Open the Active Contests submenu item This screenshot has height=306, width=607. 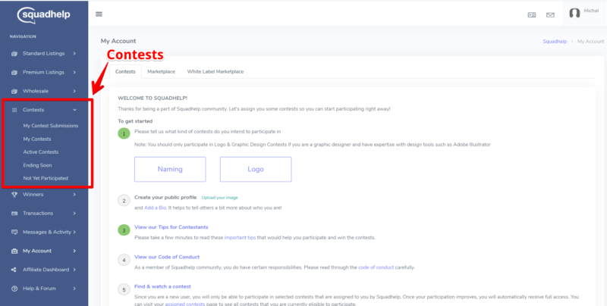coord(41,152)
